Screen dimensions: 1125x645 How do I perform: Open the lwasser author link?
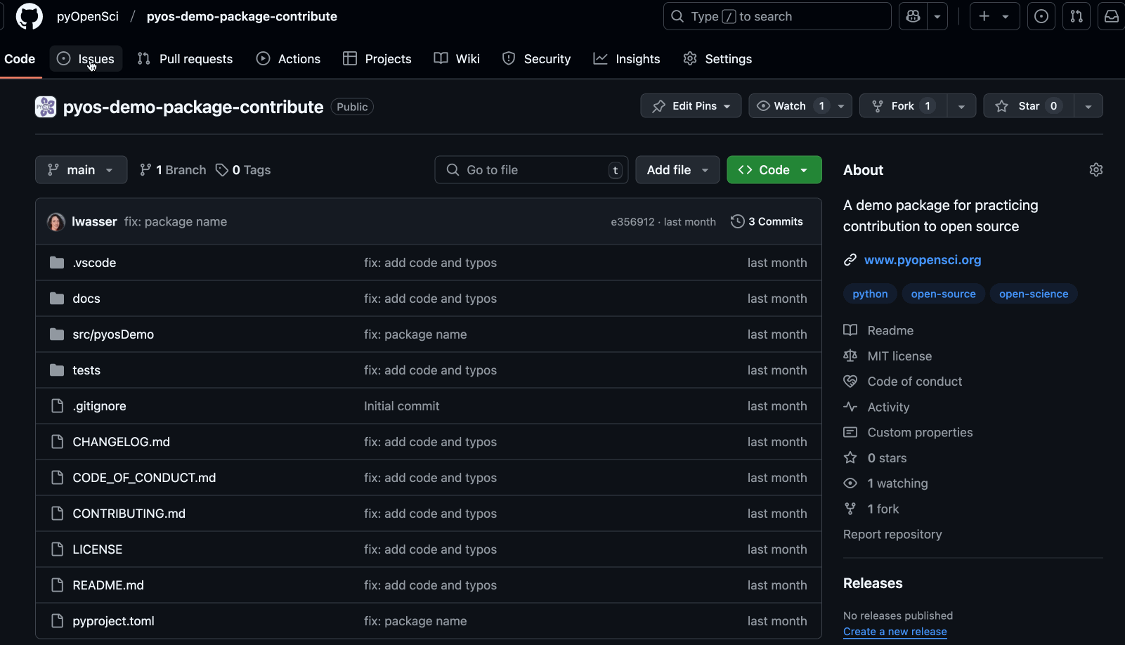[x=94, y=222]
